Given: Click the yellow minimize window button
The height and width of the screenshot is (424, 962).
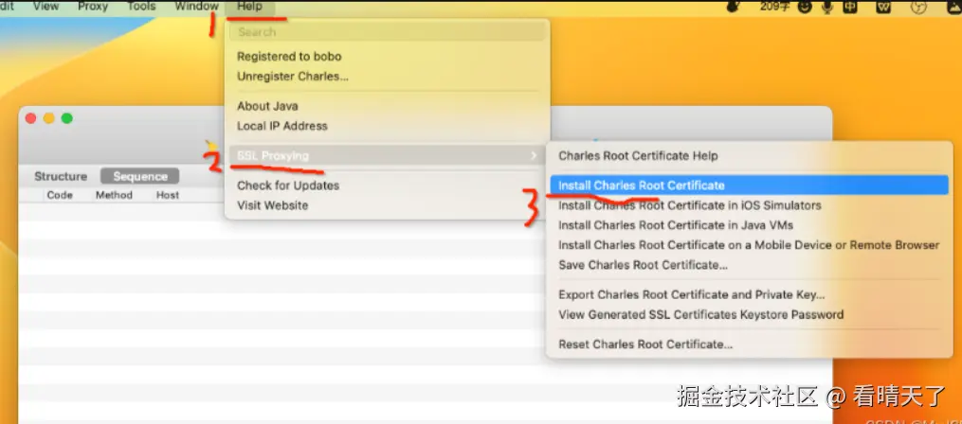Looking at the screenshot, I should click(x=48, y=118).
